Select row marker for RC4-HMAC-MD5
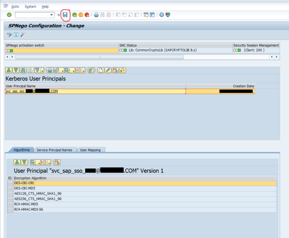The image size is (289, 238). click(10, 204)
